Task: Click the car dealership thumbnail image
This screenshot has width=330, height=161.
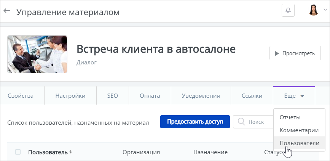Action: (x=37, y=54)
